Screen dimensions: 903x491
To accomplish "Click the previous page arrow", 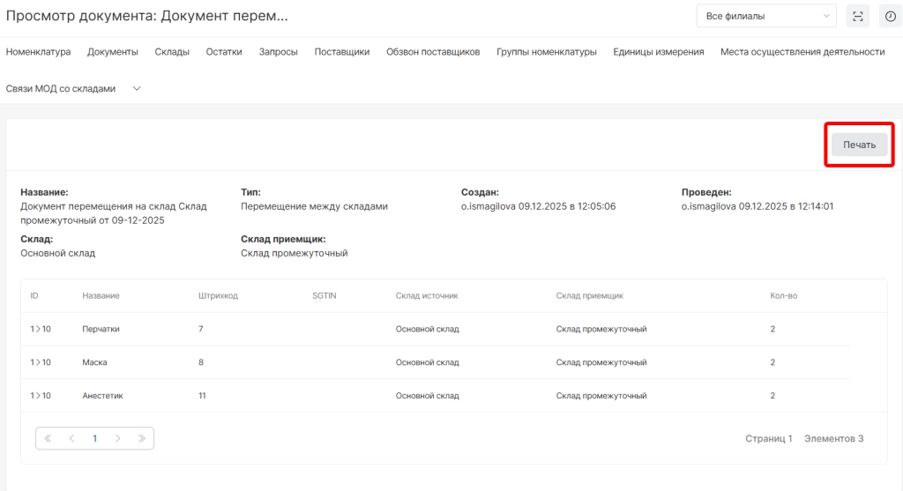I will coord(71,438).
